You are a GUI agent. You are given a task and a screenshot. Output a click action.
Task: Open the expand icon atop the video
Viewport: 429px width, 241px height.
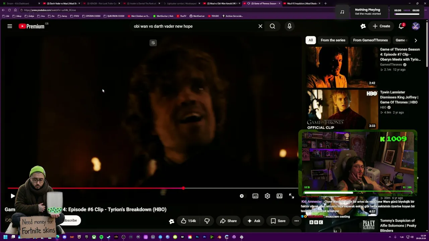coord(153,43)
